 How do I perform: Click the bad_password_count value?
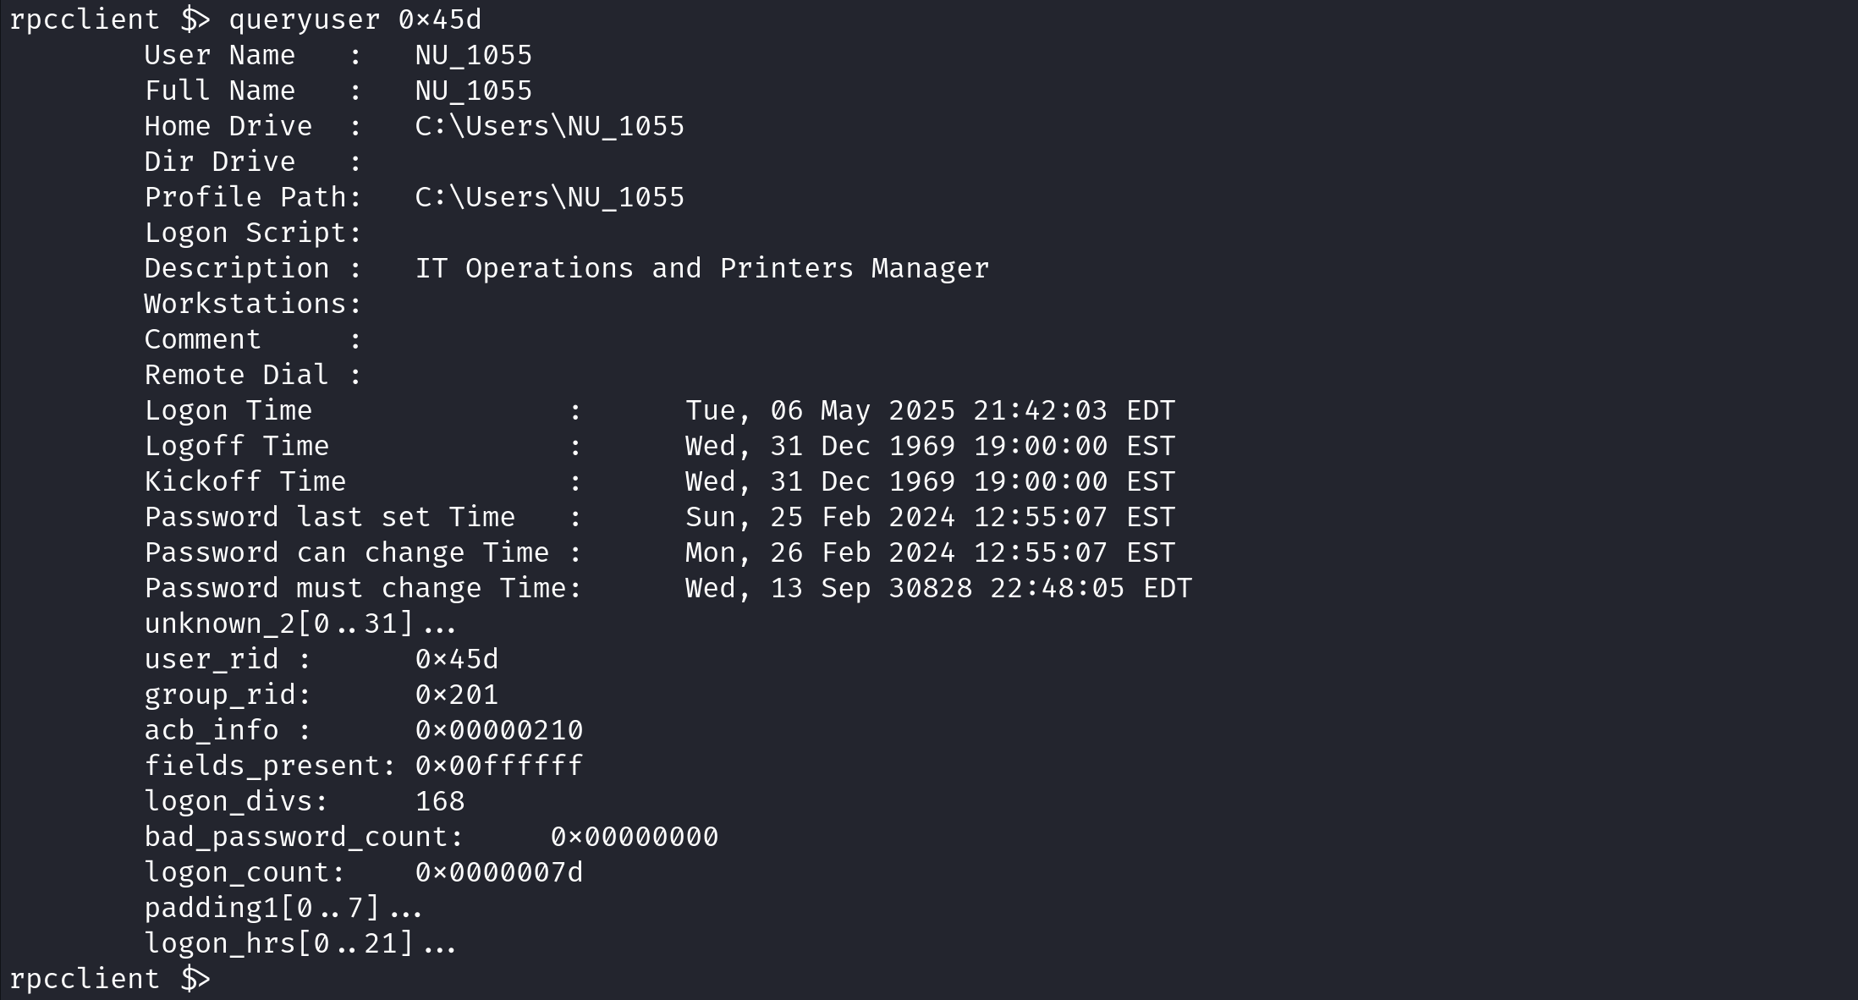tap(635, 838)
